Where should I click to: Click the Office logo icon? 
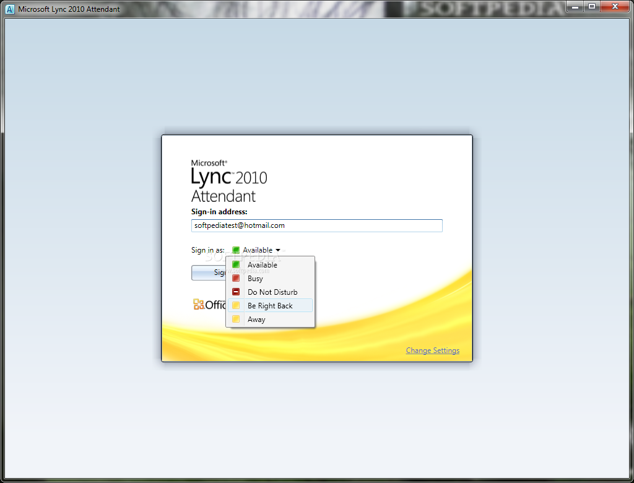click(198, 304)
